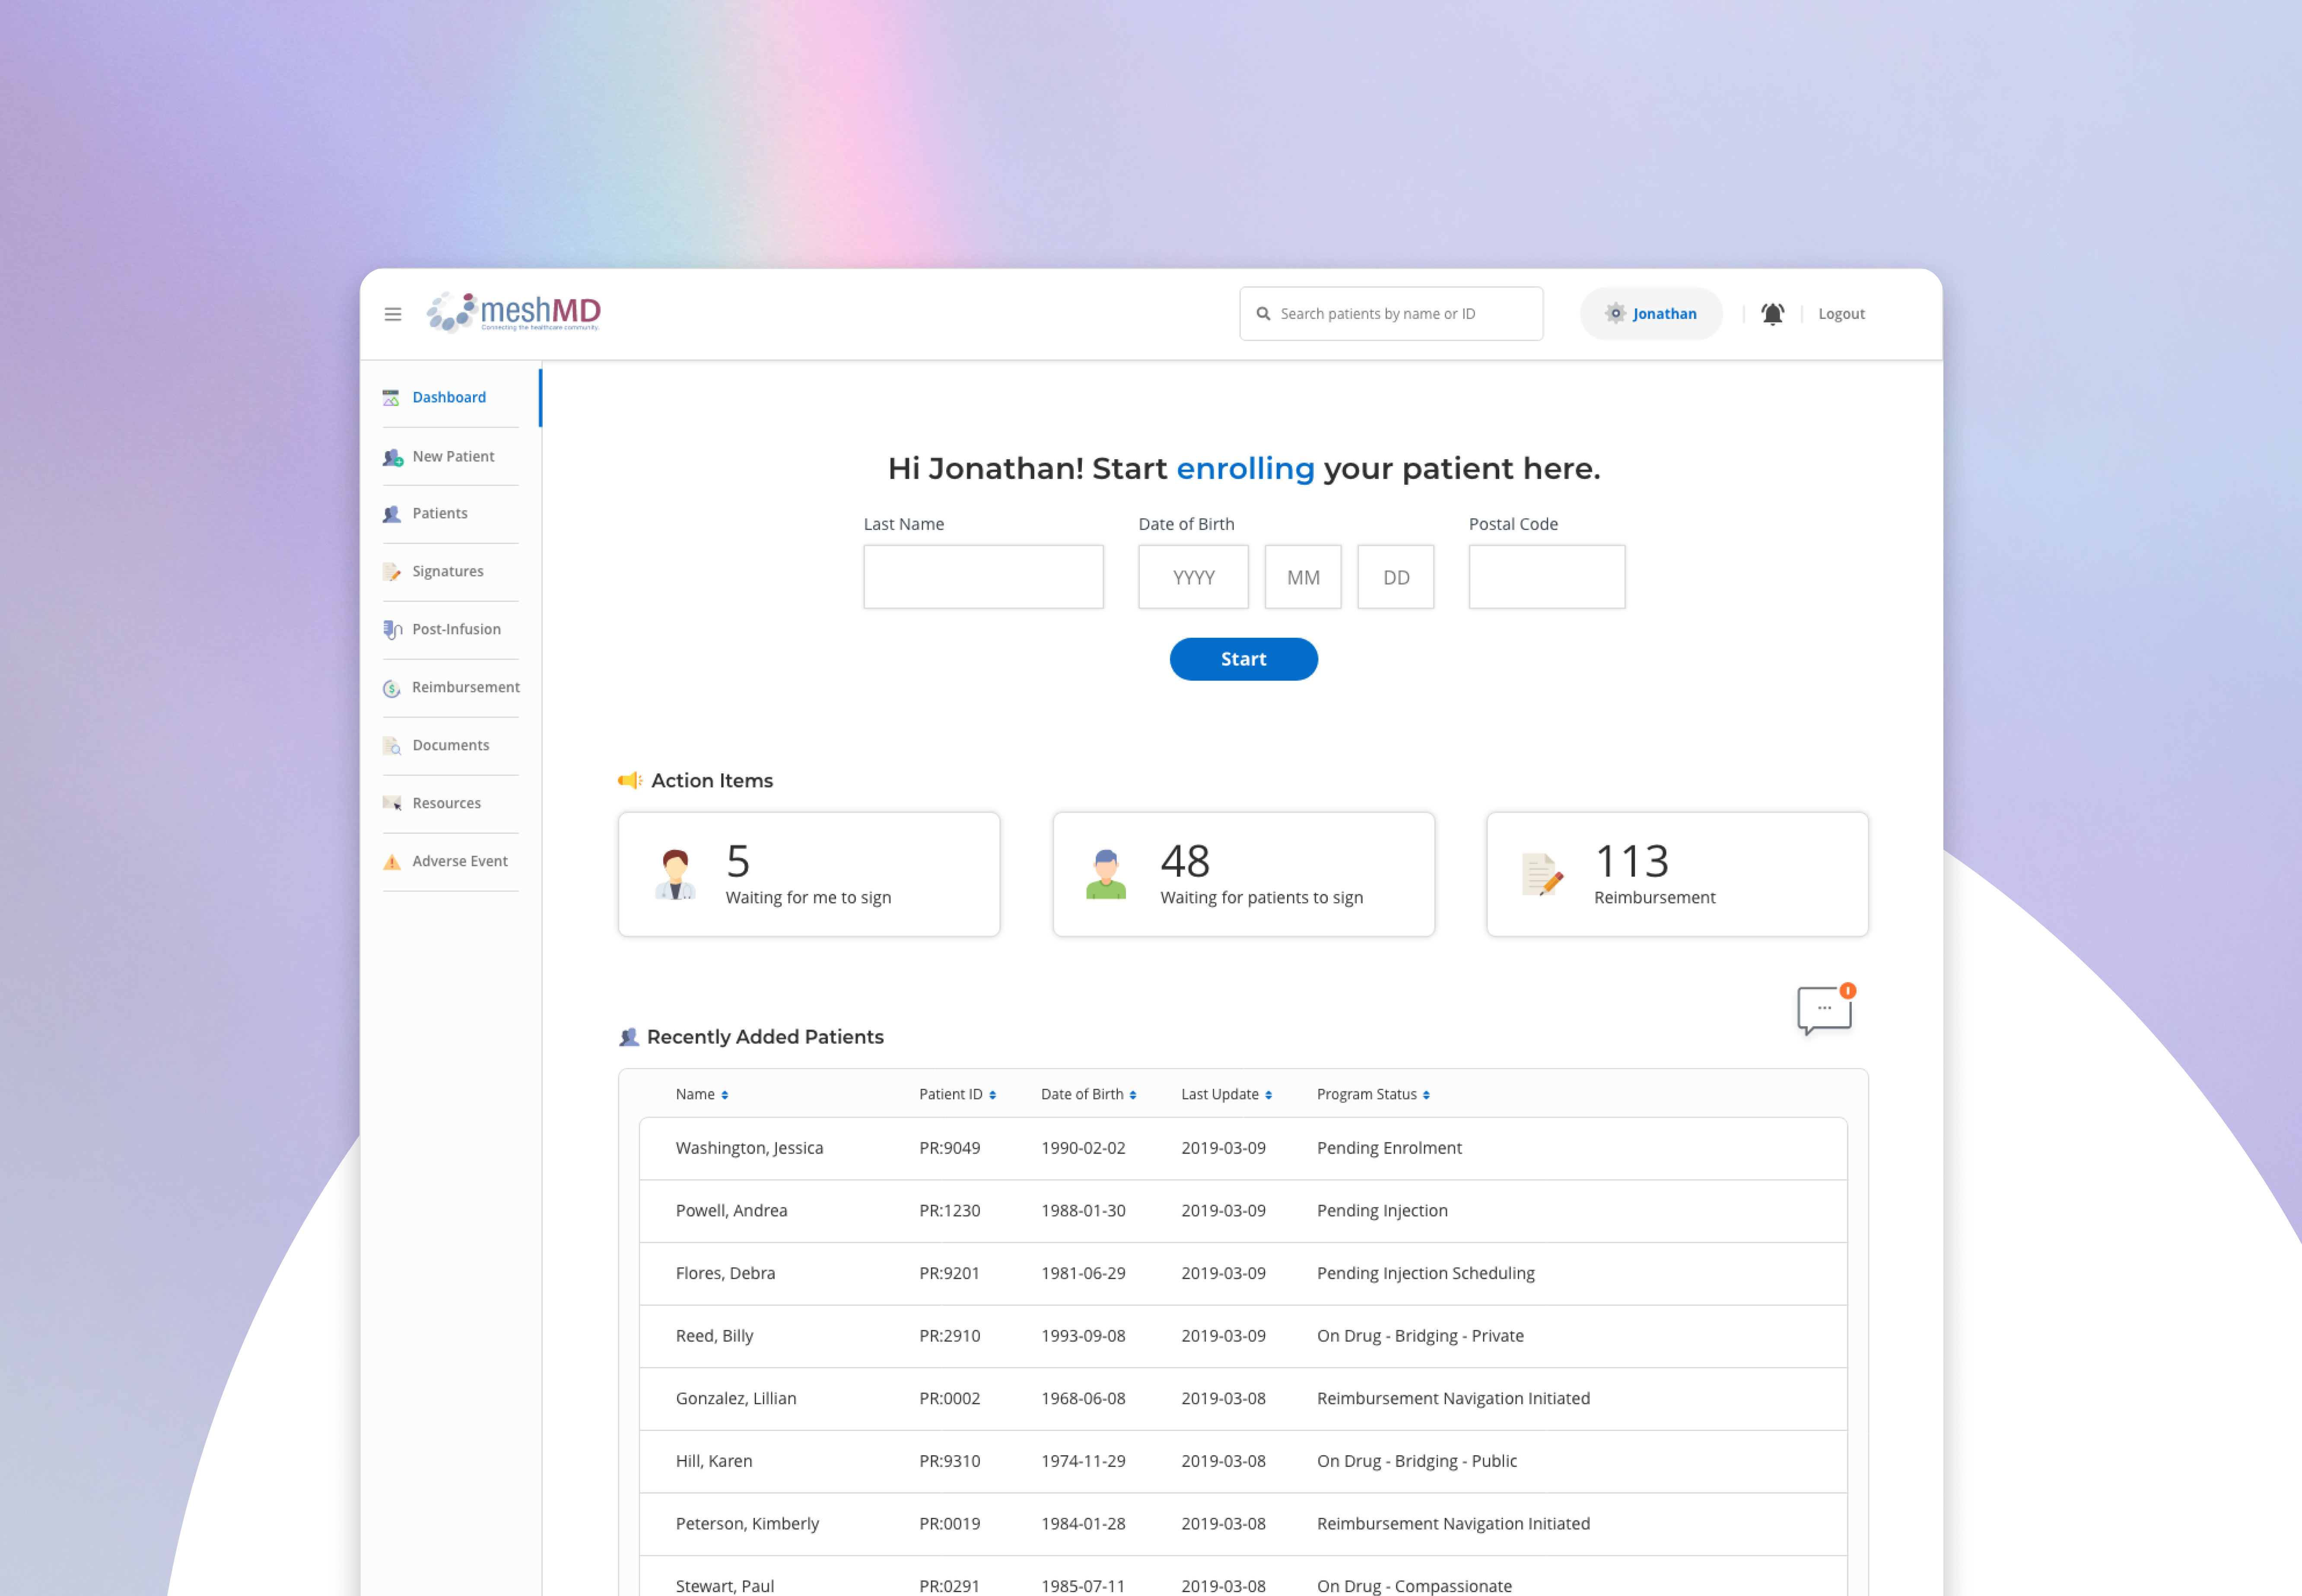
Task: Click the meshMD logo
Action: tap(514, 313)
